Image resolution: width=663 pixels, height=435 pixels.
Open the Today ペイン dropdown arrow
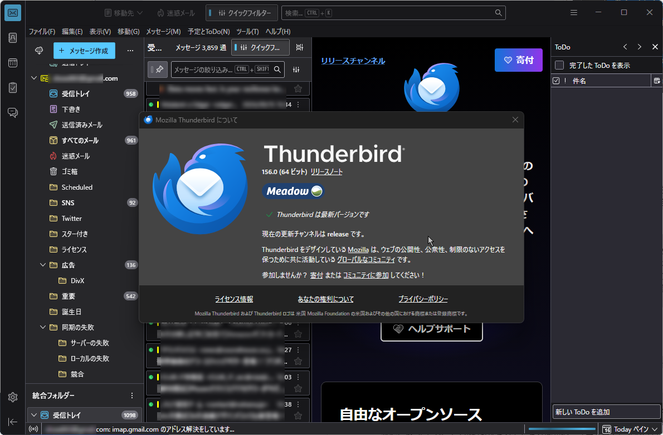point(655,429)
